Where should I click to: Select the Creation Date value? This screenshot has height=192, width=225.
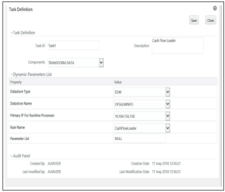(x=166, y=164)
